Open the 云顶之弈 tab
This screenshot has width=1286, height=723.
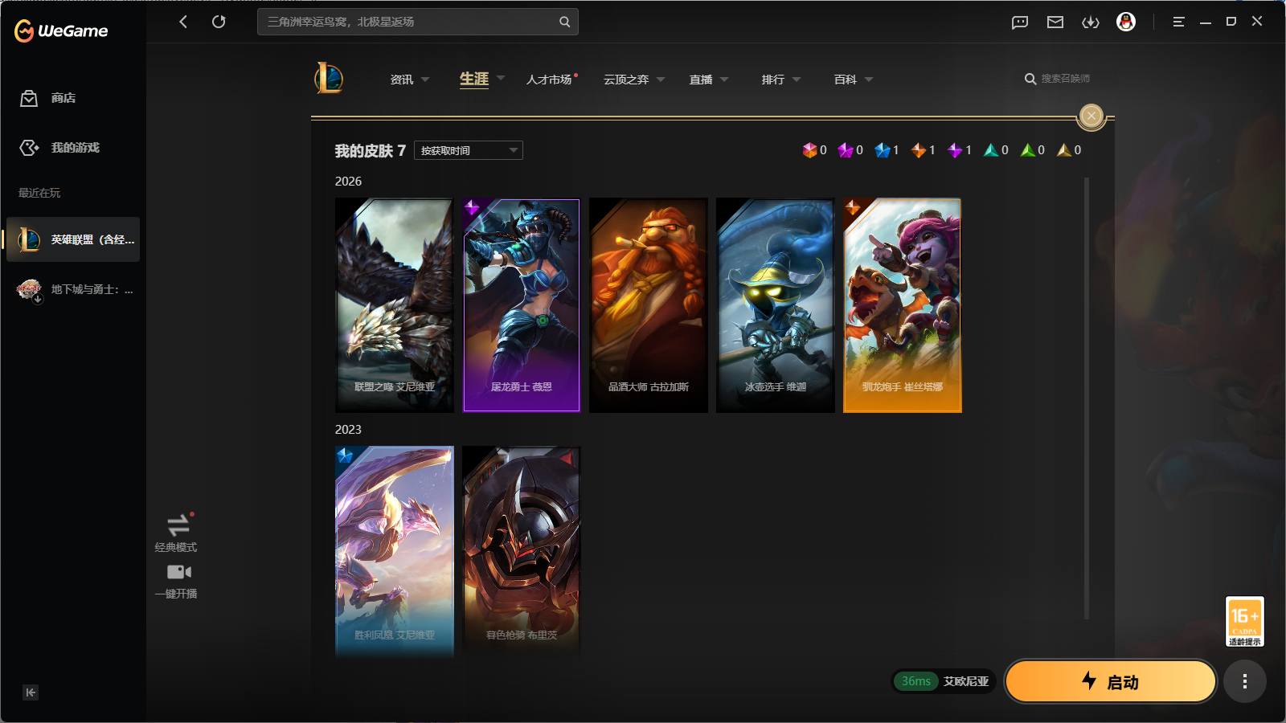[626, 80]
